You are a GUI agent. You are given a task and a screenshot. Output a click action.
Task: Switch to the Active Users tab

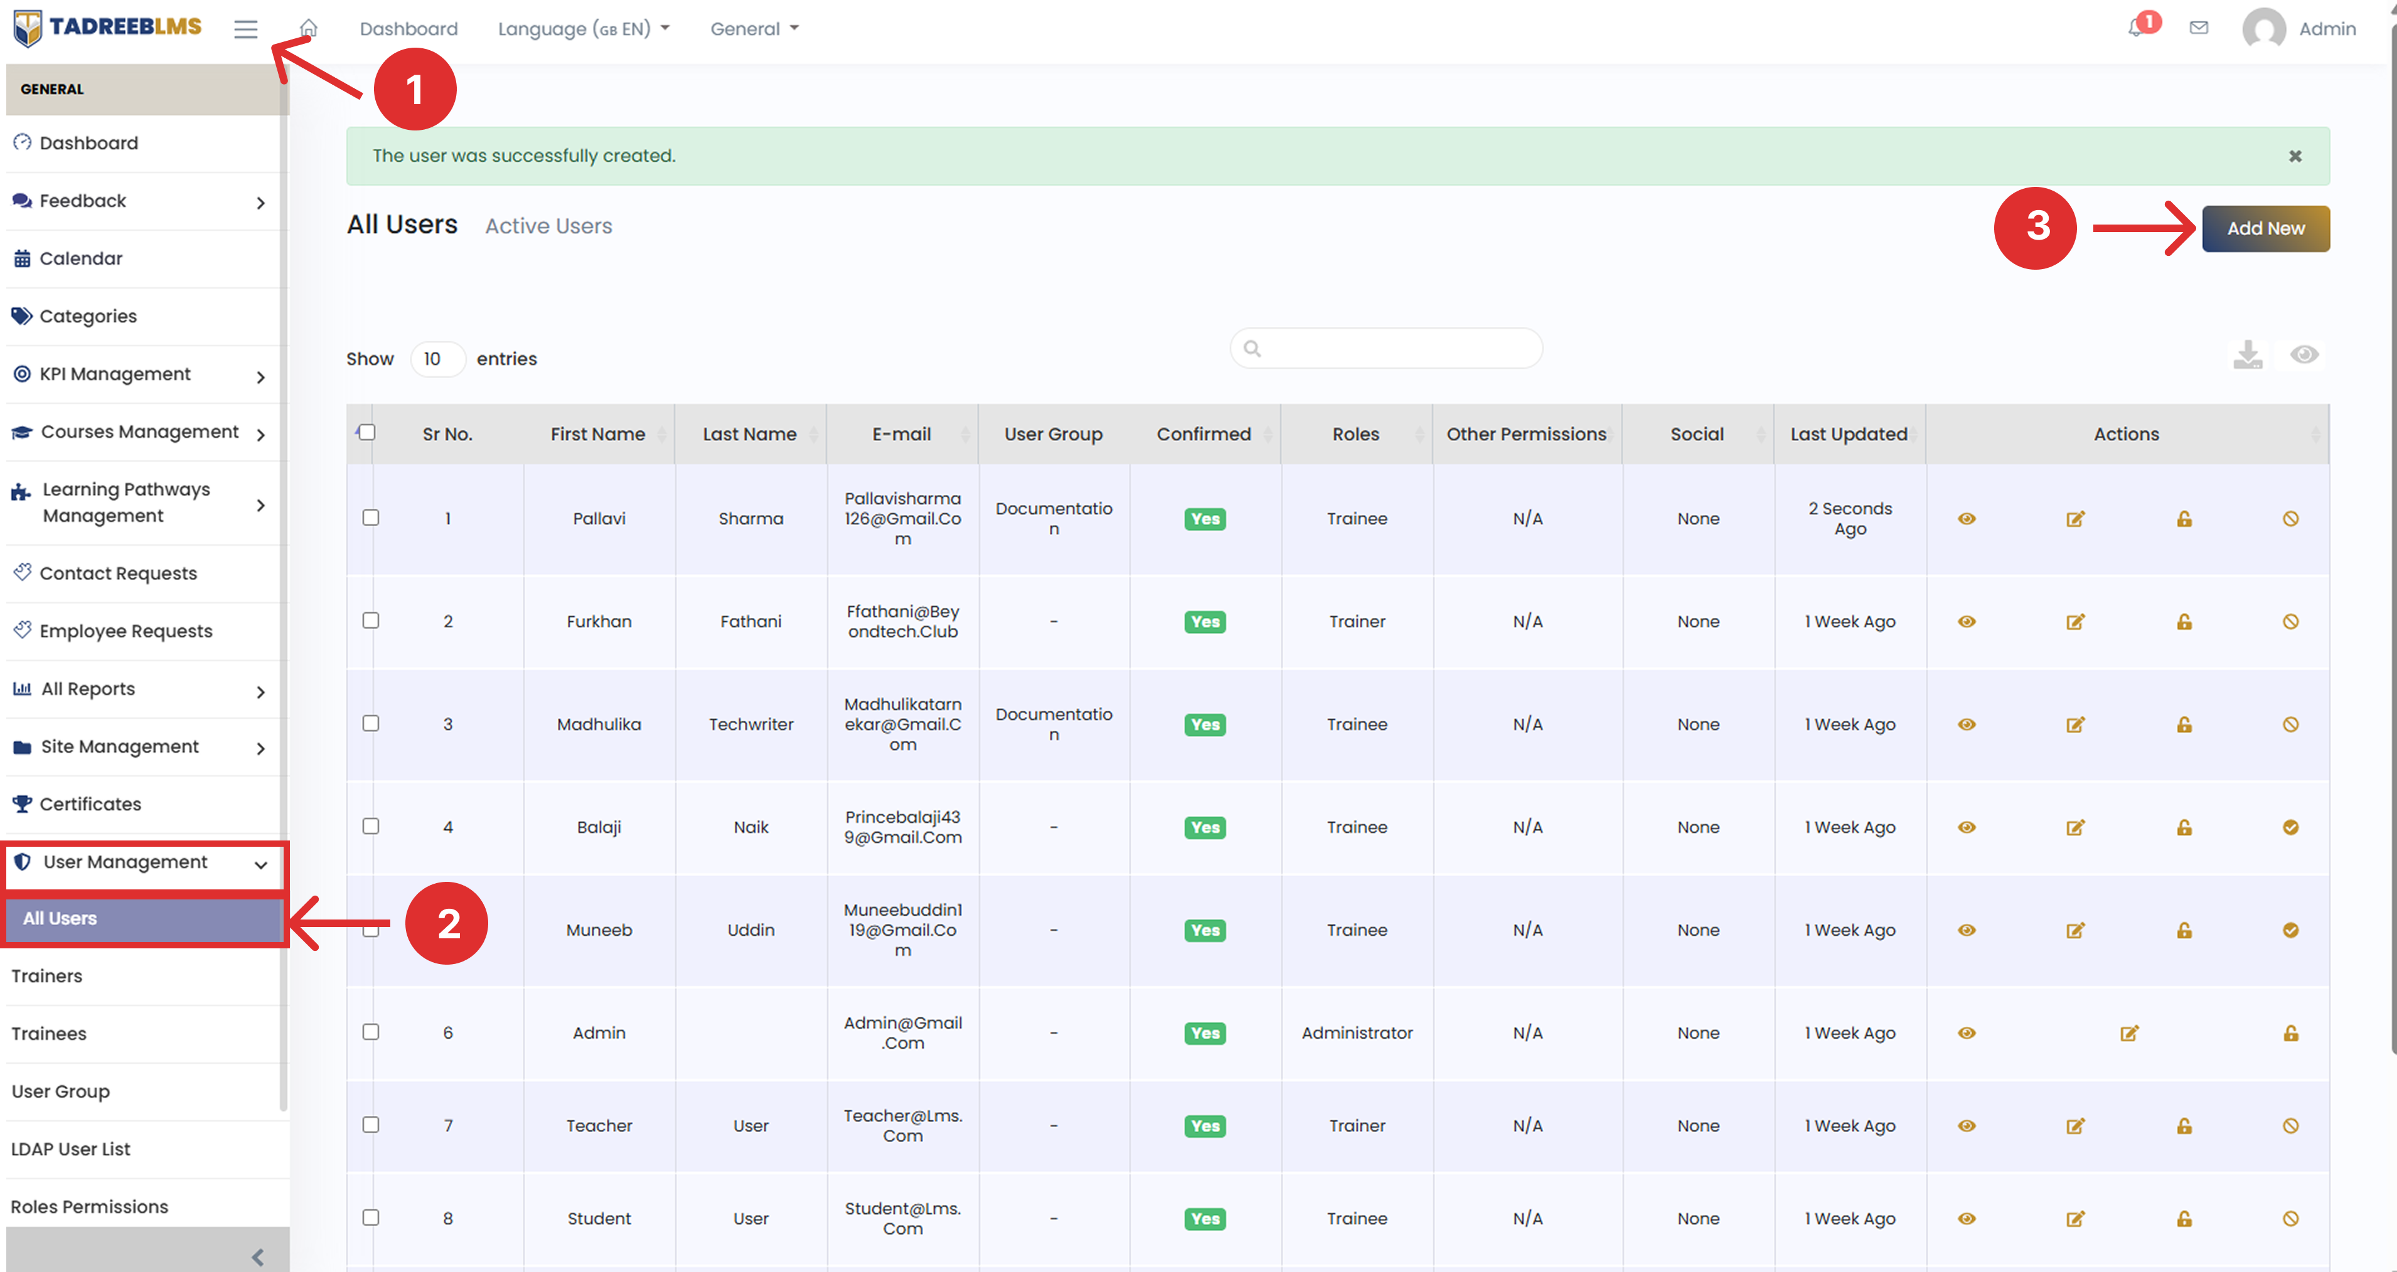(x=548, y=226)
